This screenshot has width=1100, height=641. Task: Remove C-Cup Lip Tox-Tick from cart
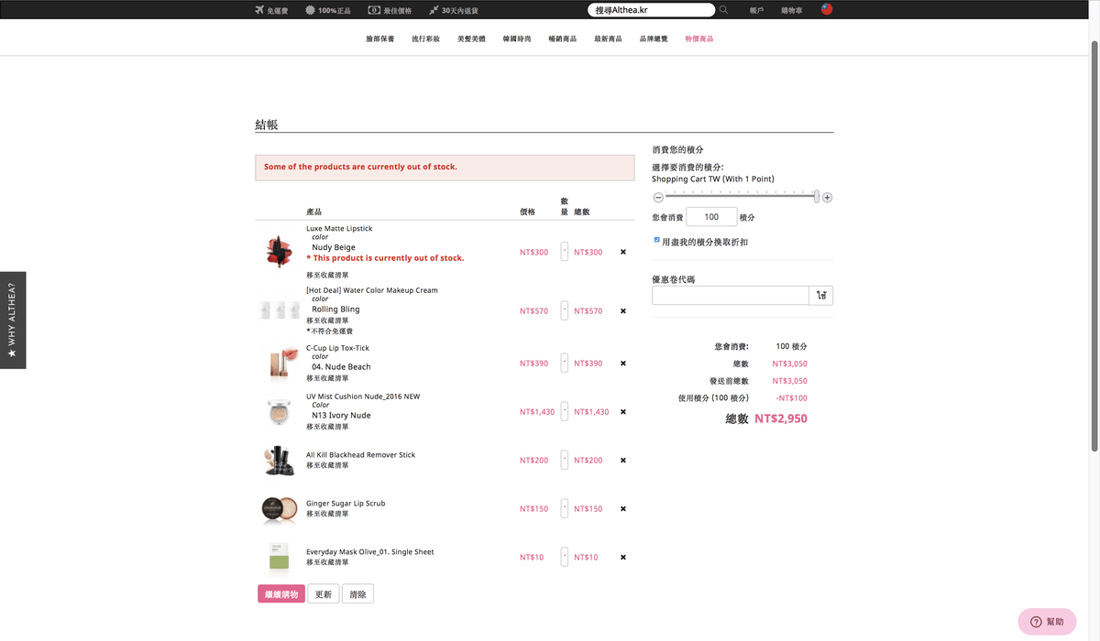pyautogui.click(x=623, y=364)
